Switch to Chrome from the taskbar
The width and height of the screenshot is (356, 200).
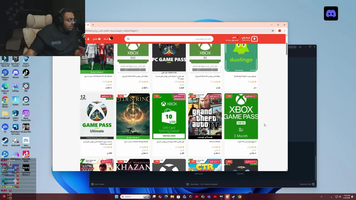[239, 197]
